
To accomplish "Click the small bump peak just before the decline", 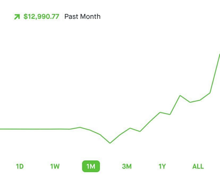I will pos(80,128).
